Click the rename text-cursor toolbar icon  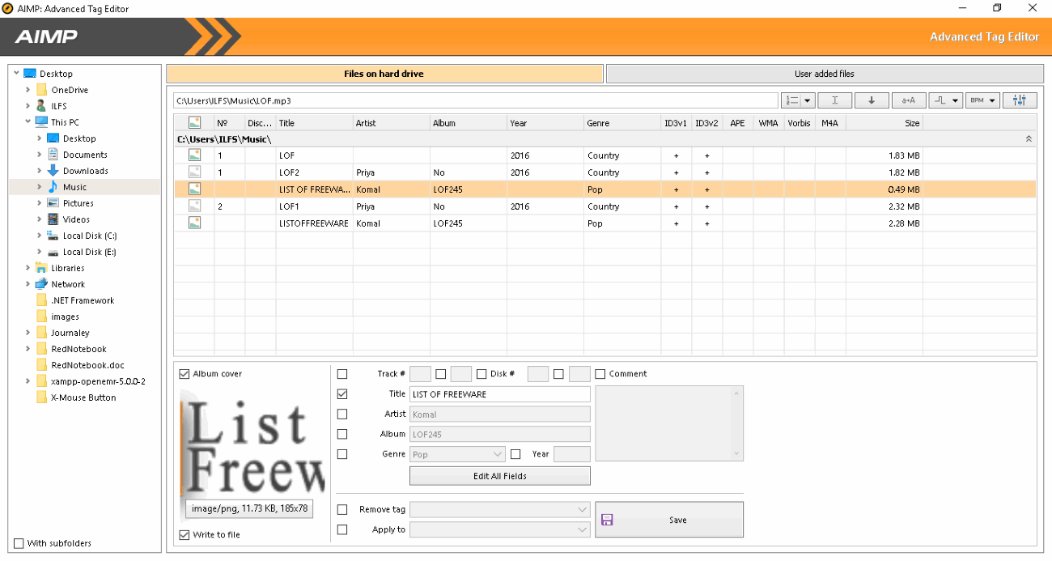click(x=834, y=100)
